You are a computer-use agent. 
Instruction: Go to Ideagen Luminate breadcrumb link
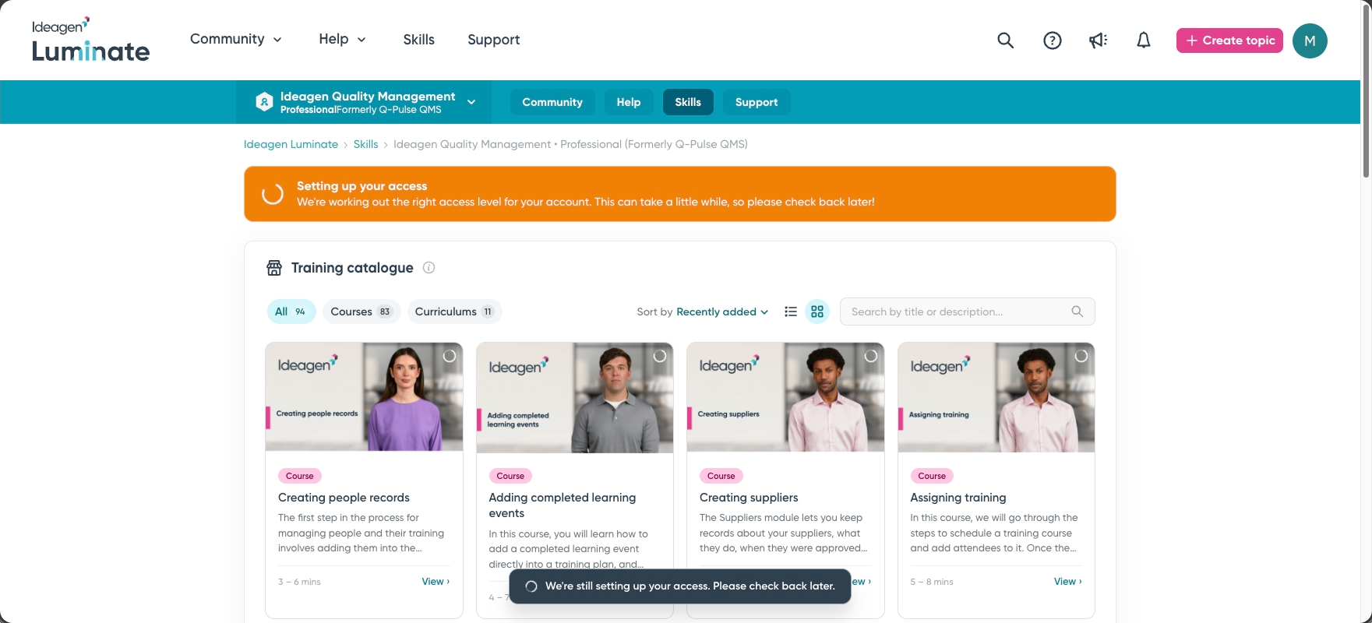[291, 144]
